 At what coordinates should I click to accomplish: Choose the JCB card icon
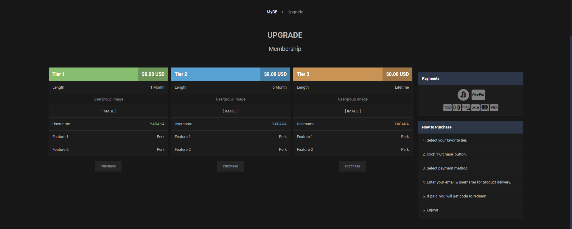(475, 108)
